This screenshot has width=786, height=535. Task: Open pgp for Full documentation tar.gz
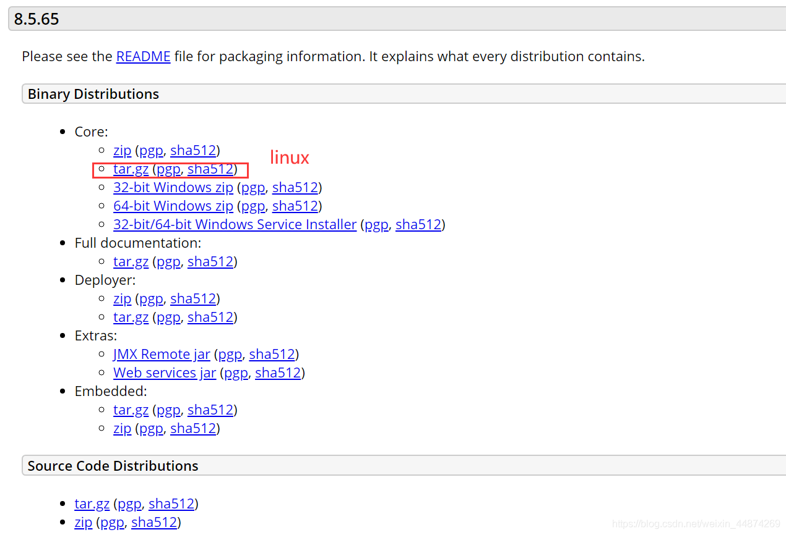(168, 261)
